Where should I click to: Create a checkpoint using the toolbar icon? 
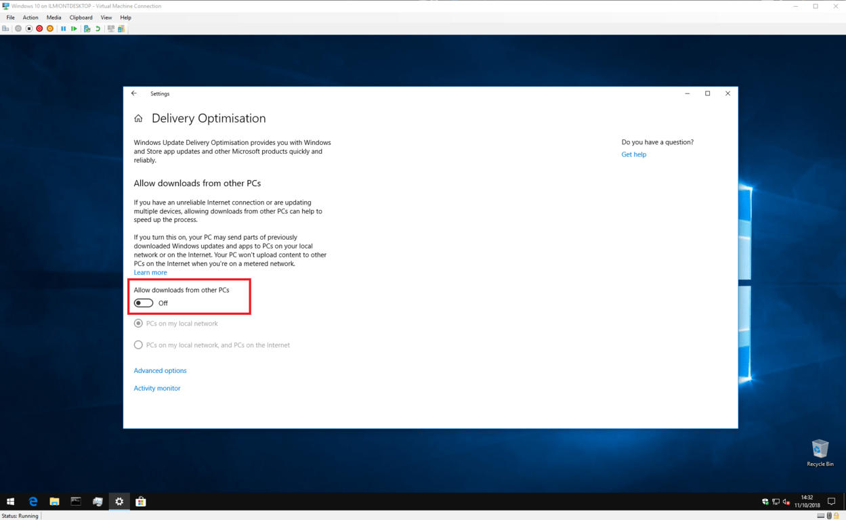pos(87,28)
